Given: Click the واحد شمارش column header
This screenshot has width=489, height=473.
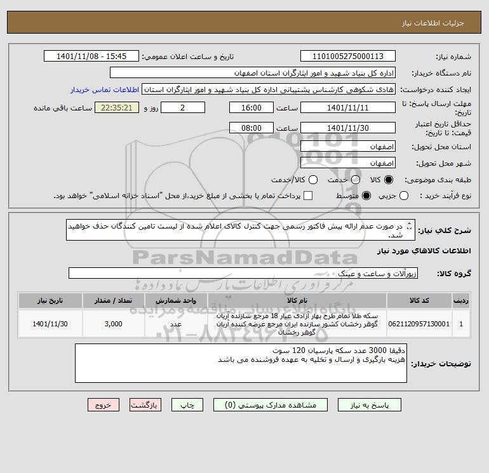Looking at the screenshot, I should (176, 300).
